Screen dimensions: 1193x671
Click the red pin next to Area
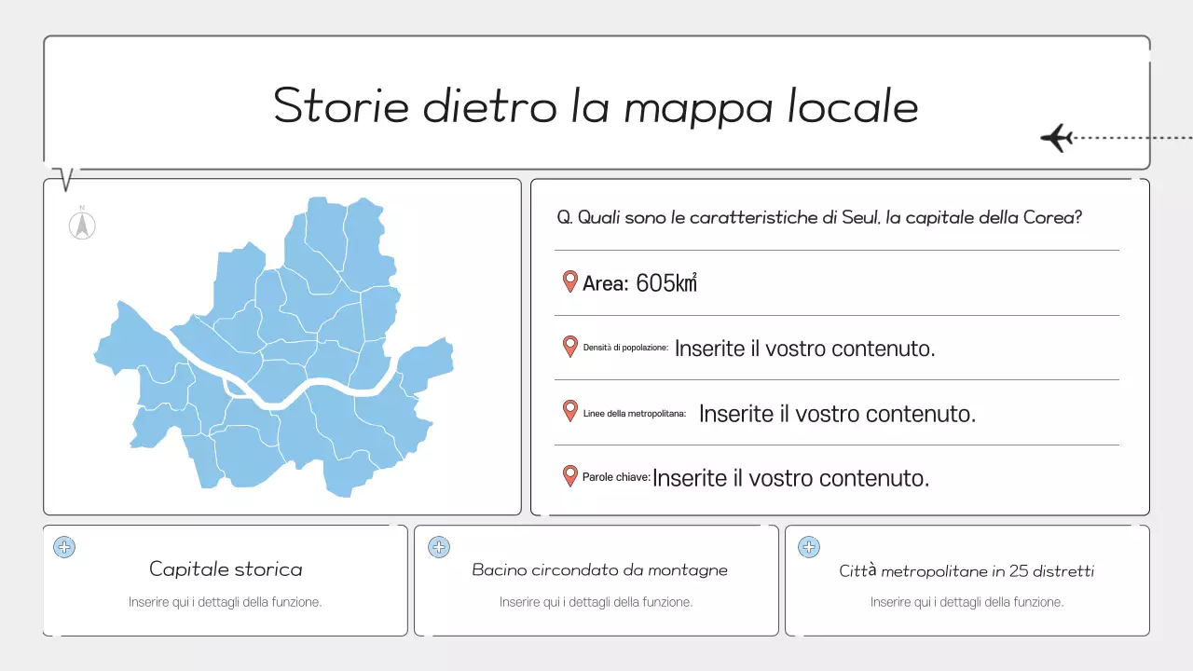pos(569,281)
